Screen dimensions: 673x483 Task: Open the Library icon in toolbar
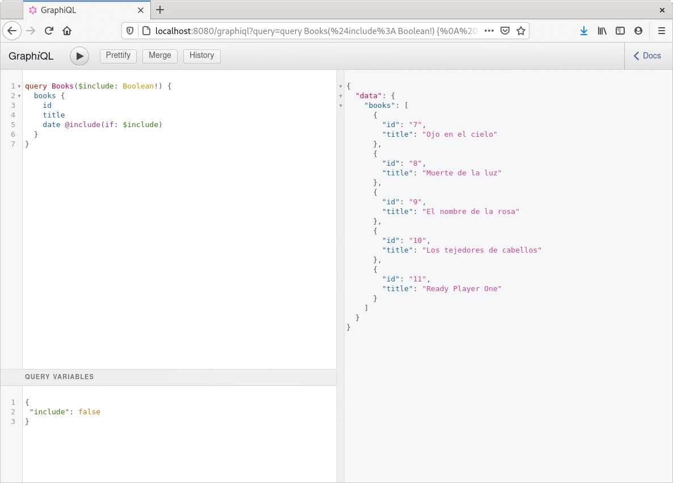pyautogui.click(x=602, y=31)
